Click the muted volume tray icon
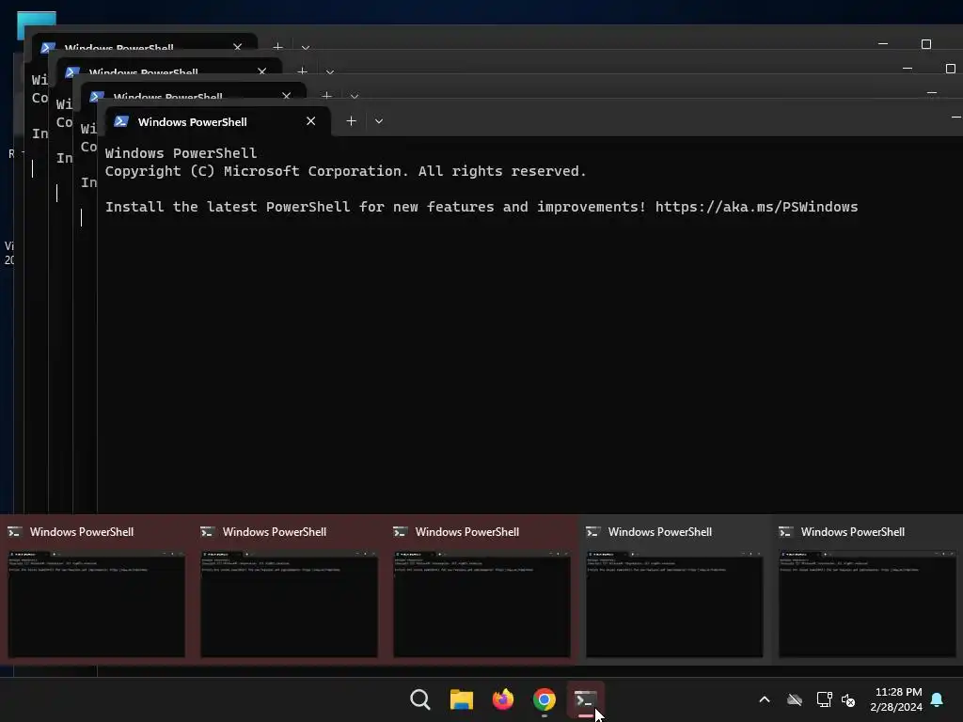Screen dimensions: 963x722 click(x=848, y=699)
